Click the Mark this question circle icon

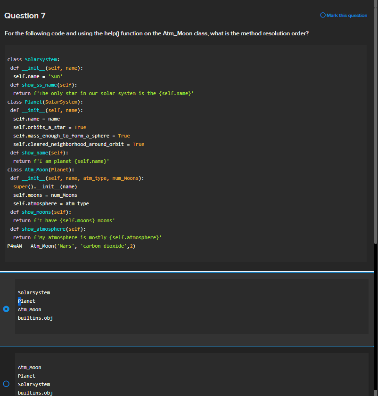pos(323,16)
